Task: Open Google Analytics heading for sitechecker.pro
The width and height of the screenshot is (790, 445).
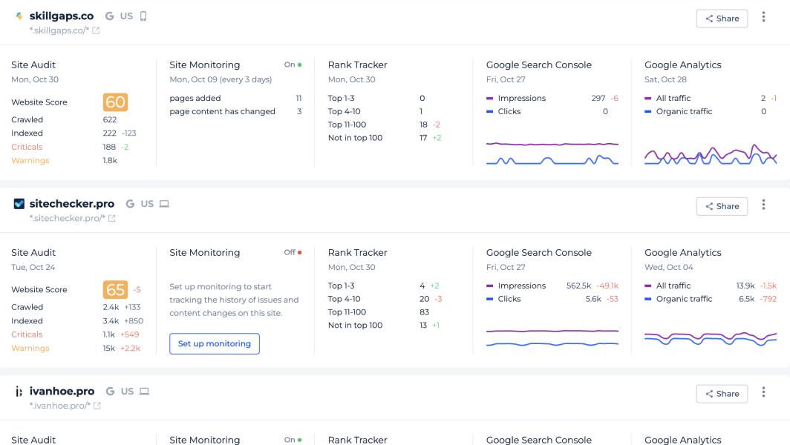Action: 682,253
